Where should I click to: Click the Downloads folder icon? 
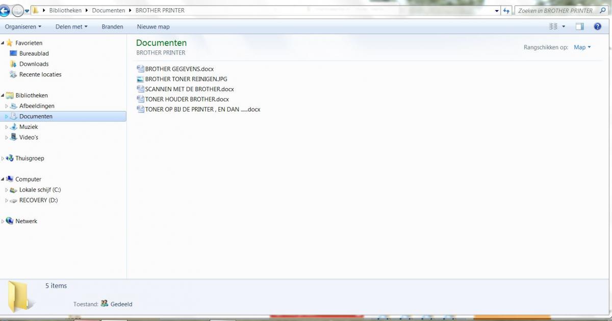coord(13,64)
